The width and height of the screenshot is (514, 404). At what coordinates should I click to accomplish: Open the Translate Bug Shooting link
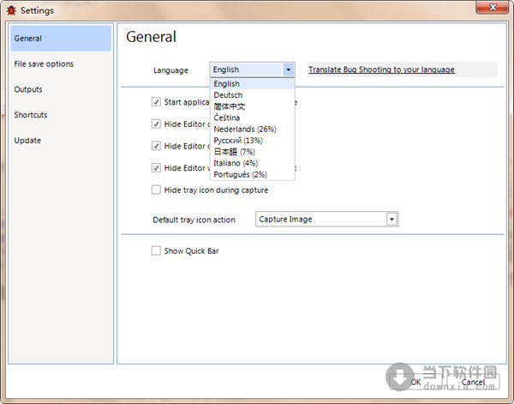pos(381,69)
